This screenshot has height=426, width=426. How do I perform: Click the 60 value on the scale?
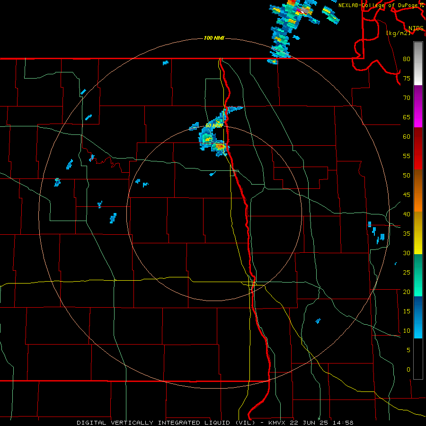point(407,137)
